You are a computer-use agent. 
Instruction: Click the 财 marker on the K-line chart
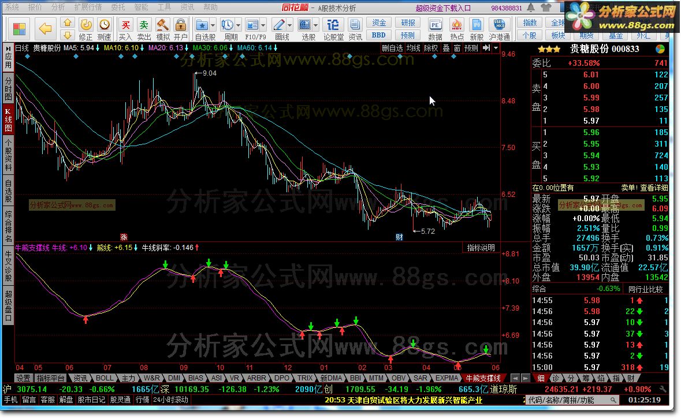coord(399,237)
